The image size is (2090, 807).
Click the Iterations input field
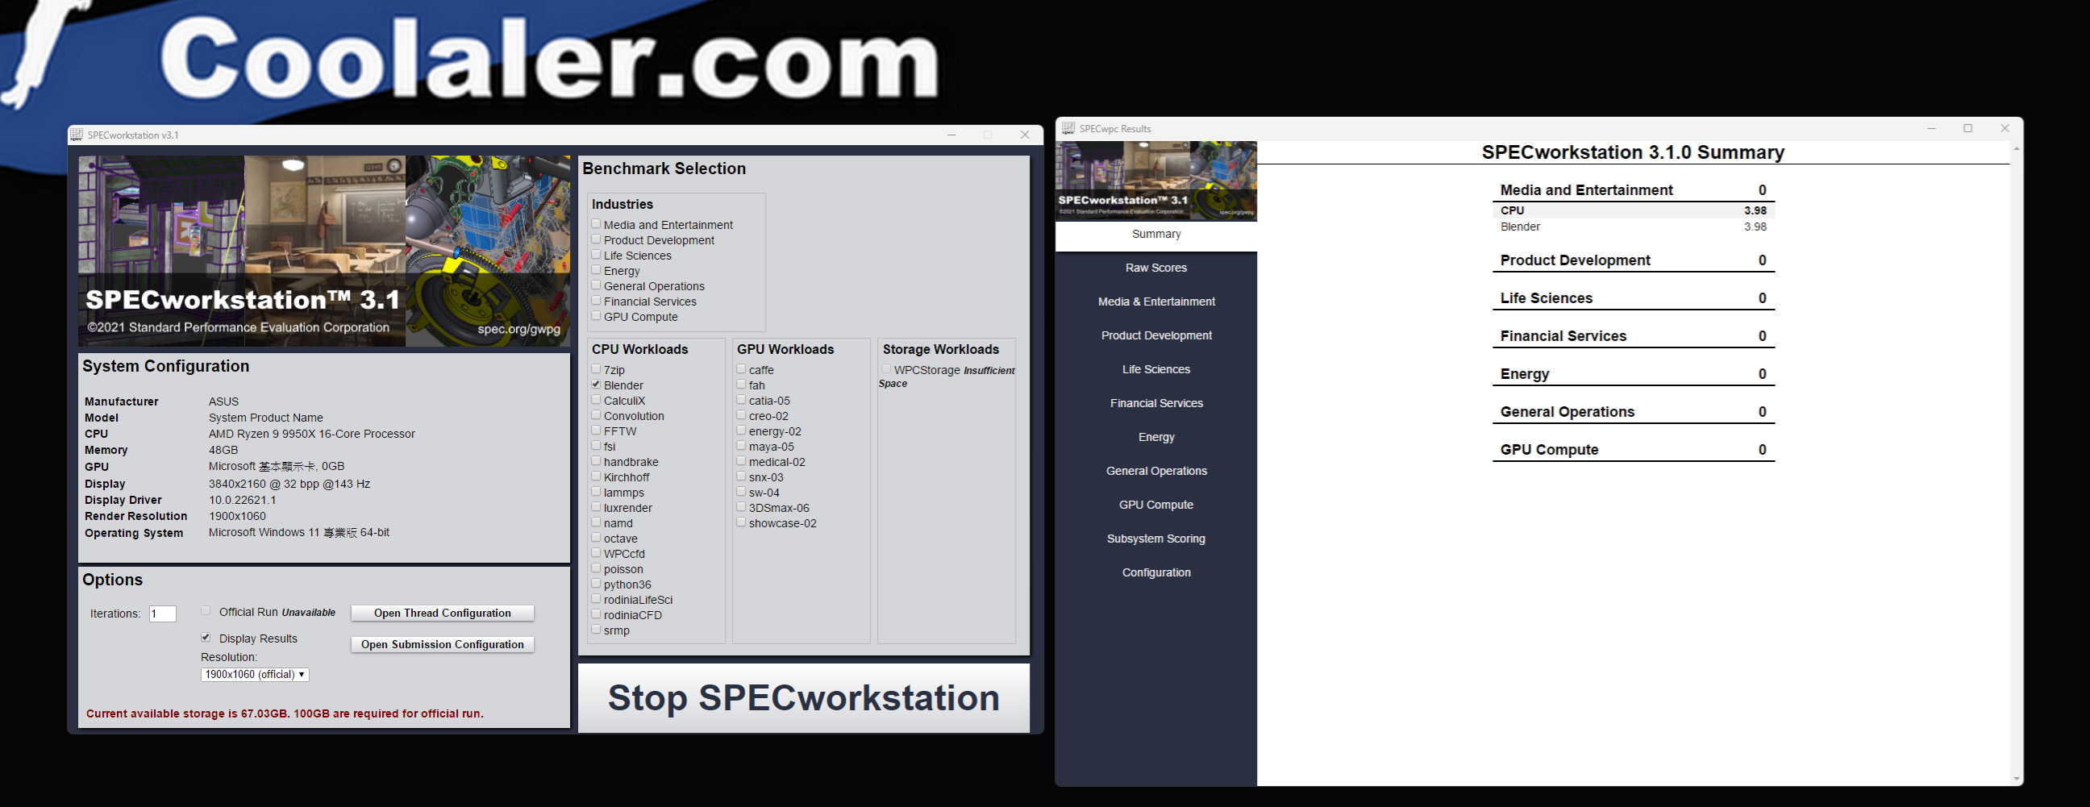[x=162, y=614]
